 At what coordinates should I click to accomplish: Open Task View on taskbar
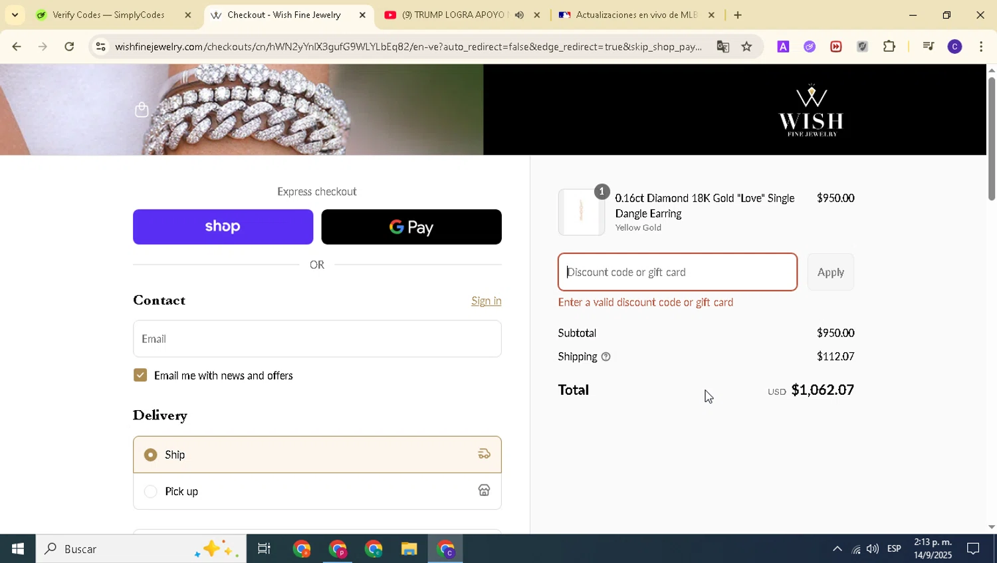click(264, 549)
